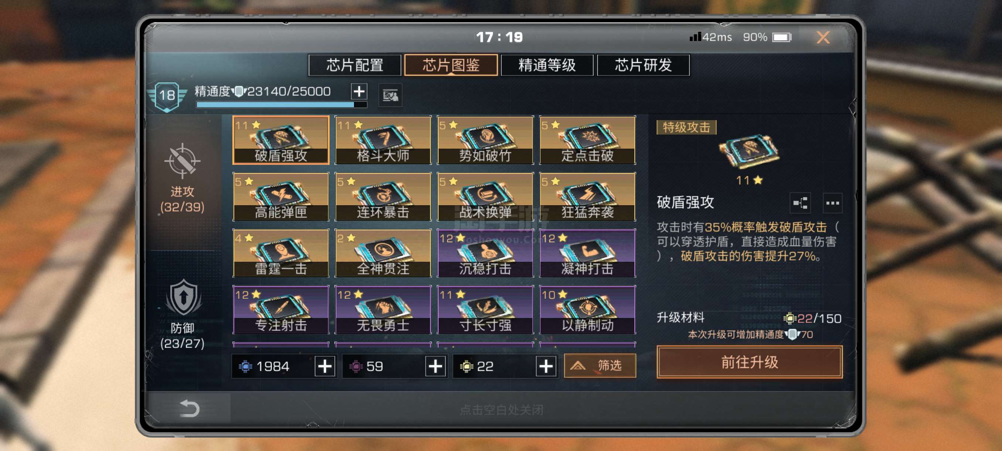Click the mastery progress bar

(x=282, y=104)
